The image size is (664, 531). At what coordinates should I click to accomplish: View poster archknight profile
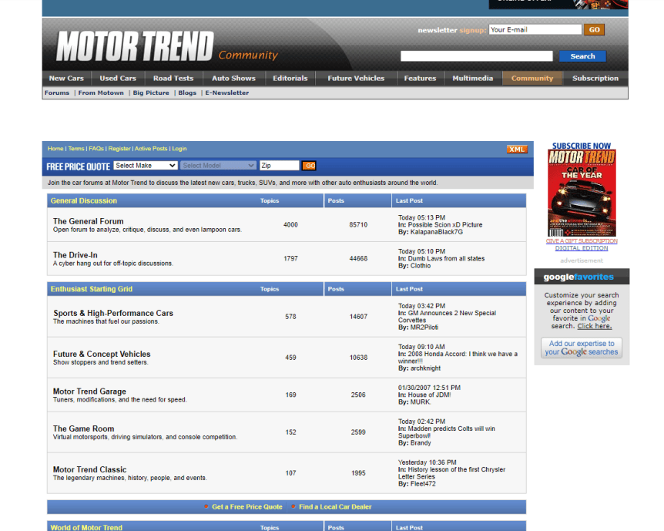[425, 368]
